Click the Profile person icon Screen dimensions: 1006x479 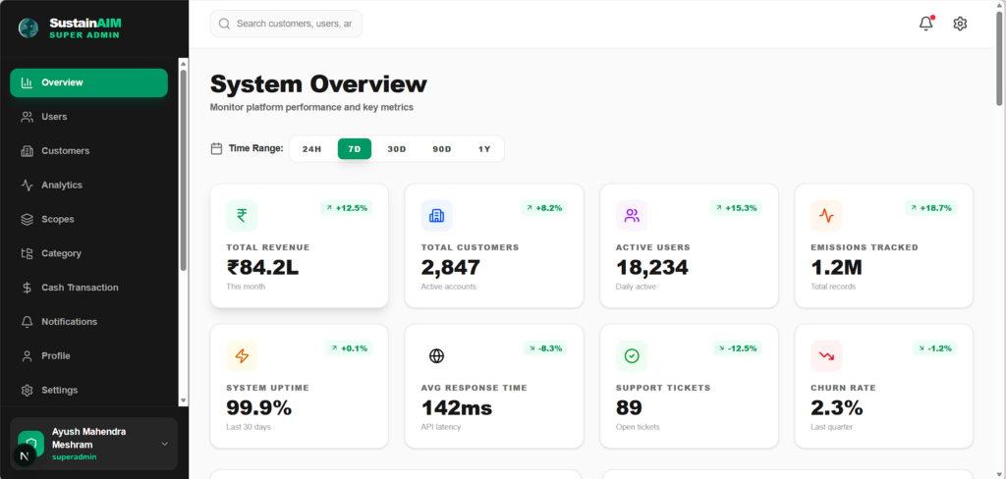click(27, 356)
